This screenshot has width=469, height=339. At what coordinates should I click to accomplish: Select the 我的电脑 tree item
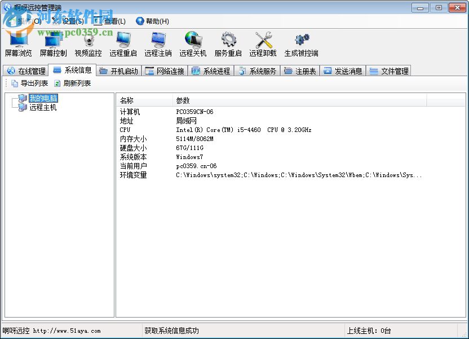tap(43, 98)
